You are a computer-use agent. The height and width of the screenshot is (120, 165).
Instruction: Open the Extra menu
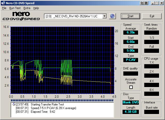[x=27, y=8]
